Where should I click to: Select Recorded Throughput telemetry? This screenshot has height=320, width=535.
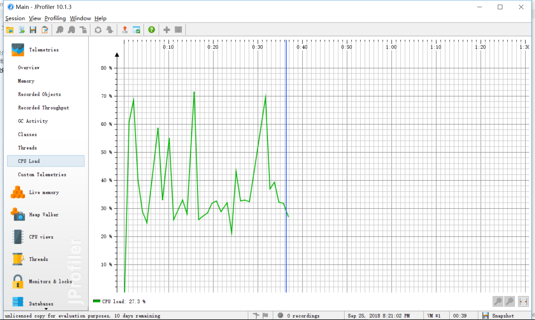click(x=43, y=108)
